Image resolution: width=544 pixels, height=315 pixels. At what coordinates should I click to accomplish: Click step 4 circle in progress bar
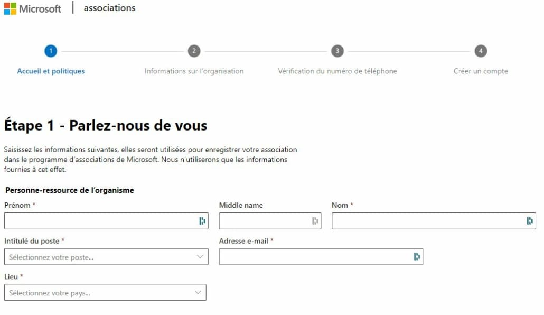480,51
